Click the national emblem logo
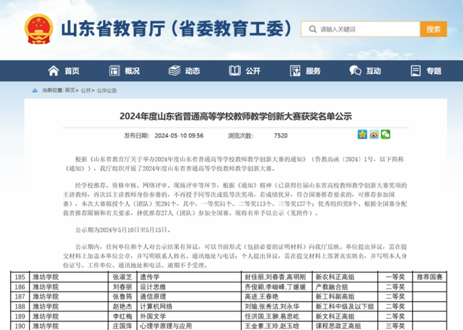The height and width of the screenshot is (330, 463). point(38,30)
